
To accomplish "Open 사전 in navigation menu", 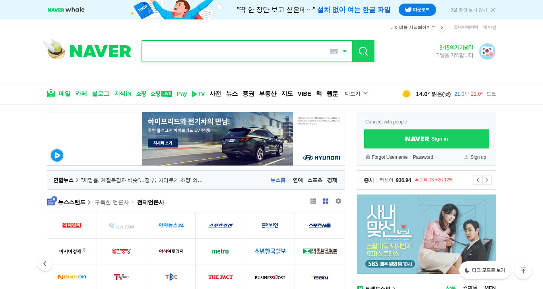I will point(215,94).
